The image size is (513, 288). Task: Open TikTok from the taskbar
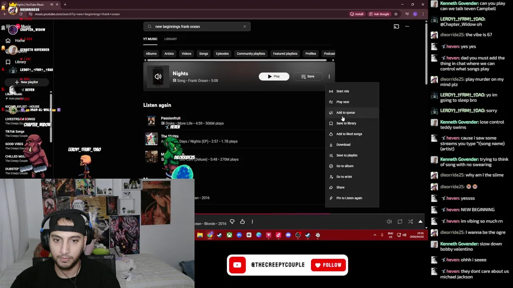(278, 235)
